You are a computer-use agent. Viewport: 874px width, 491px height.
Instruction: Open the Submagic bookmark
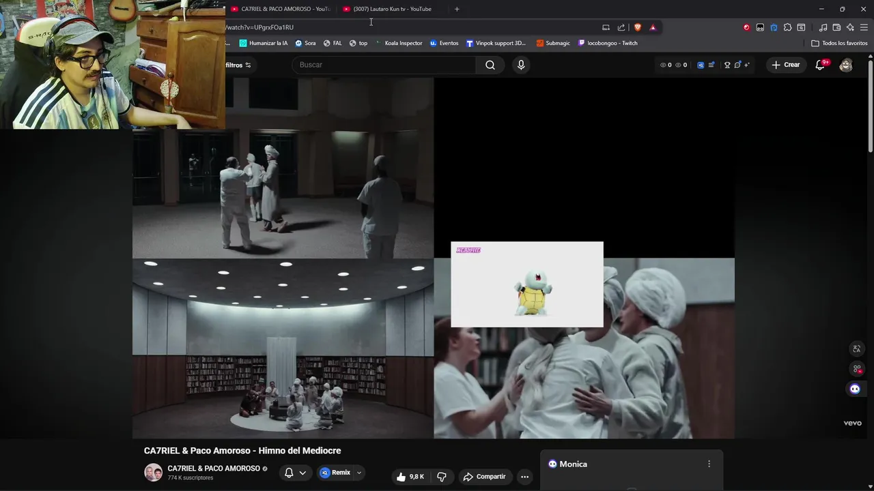click(553, 43)
